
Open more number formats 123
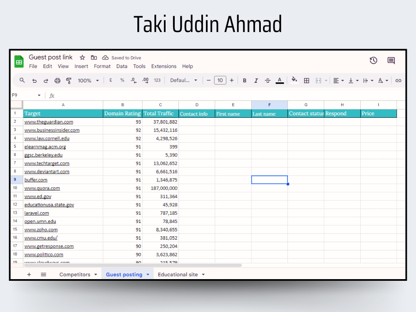pos(157,80)
